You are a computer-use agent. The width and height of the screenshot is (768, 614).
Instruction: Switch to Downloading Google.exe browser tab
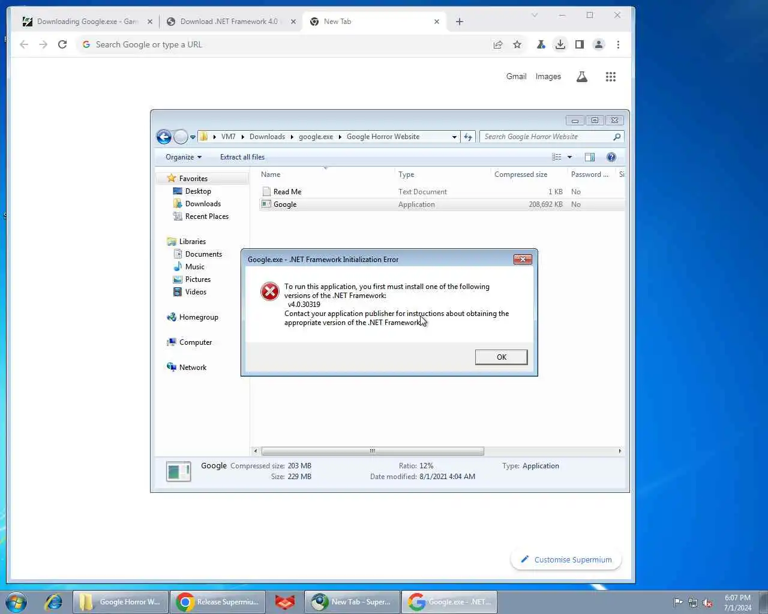point(88,22)
